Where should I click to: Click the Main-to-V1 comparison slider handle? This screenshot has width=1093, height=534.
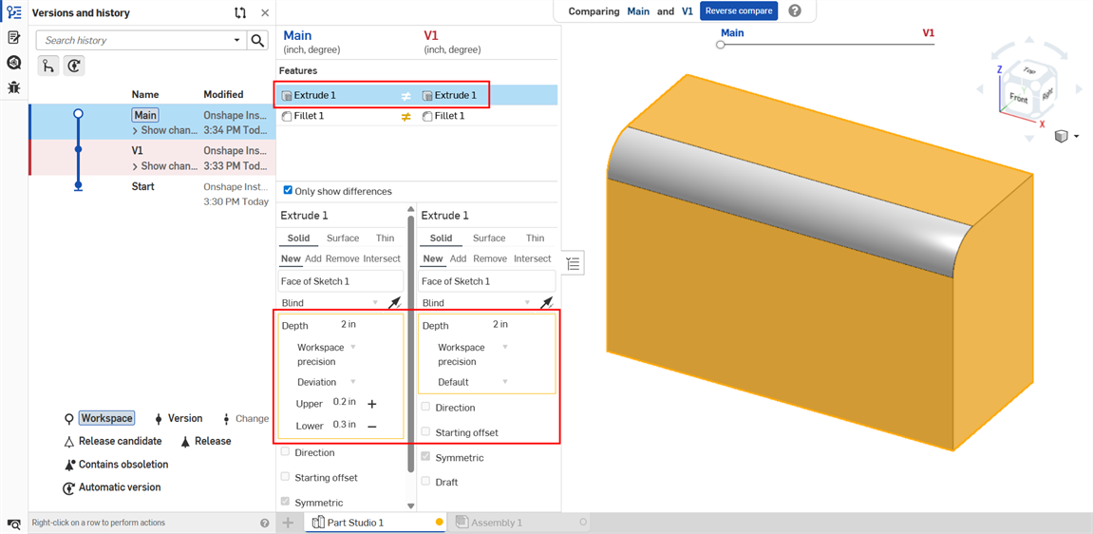click(721, 45)
